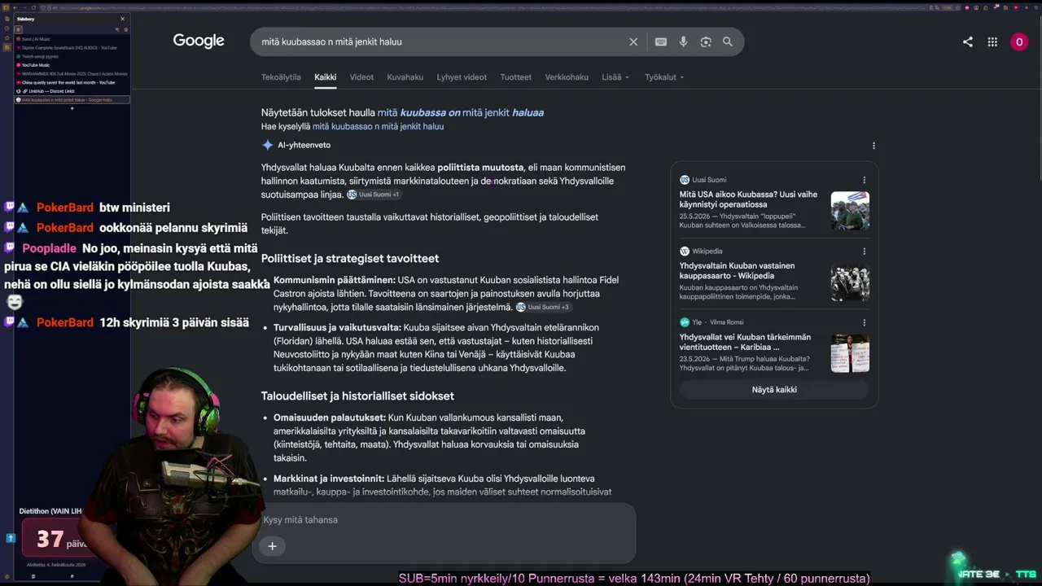Open the Verkkohaku tab
1042x586 pixels.
567,77
